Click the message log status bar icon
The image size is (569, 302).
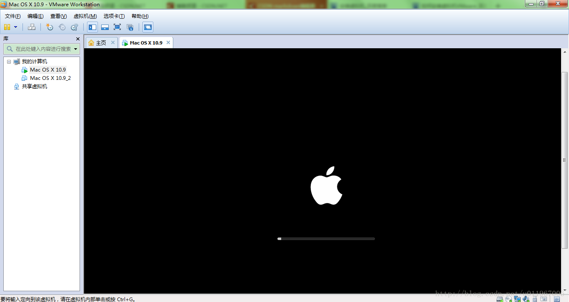556,299
